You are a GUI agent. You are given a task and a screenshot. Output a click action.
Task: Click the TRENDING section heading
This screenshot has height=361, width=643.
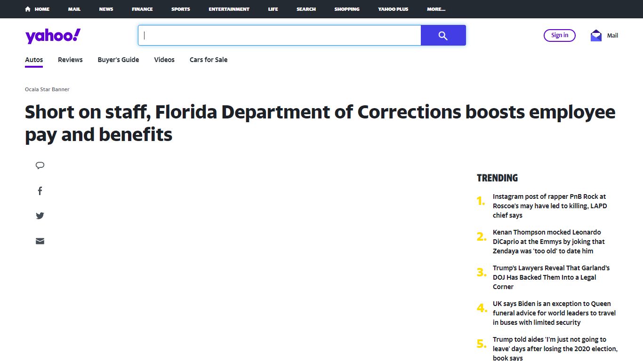[497, 178]
